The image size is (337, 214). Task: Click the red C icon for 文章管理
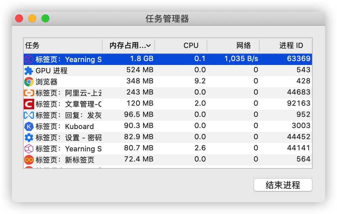29,104
